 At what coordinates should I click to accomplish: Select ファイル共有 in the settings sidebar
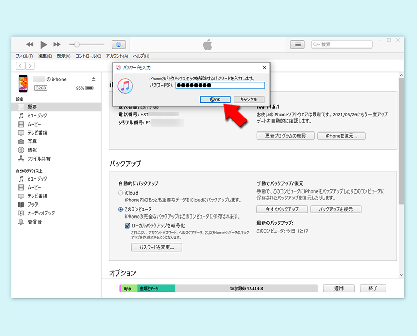point(35,158)
